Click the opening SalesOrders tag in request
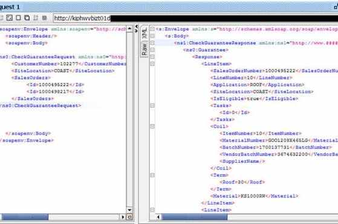The image size is (338, 224). tap(31, 77)
